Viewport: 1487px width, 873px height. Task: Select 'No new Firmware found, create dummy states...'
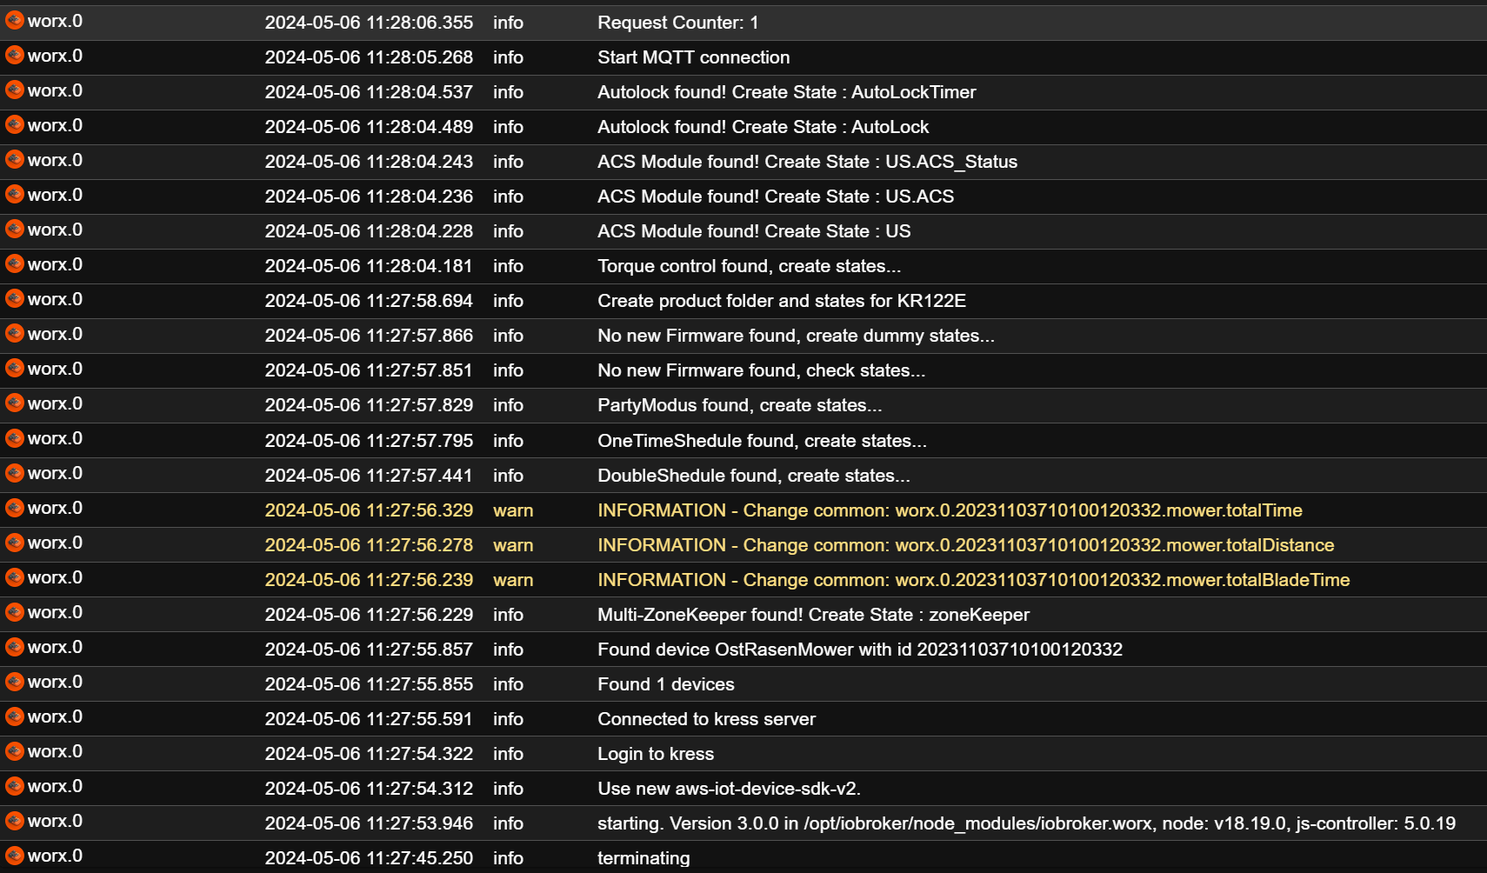pos(796,336)
